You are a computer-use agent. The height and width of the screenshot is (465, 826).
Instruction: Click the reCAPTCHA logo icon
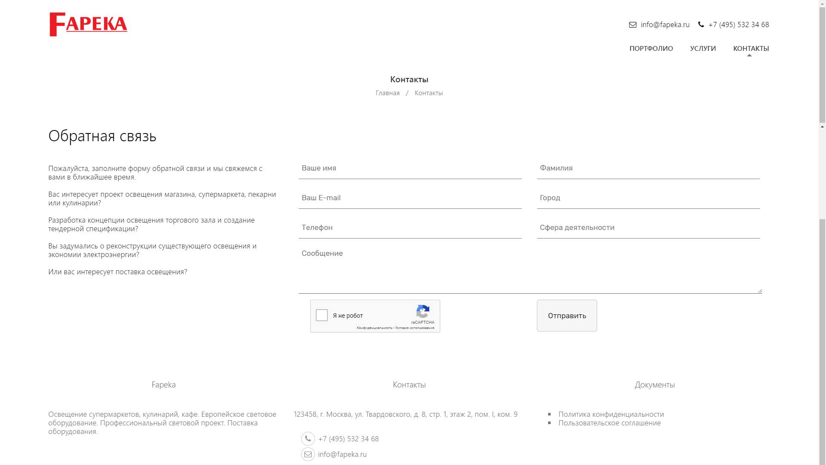point(423,312)
